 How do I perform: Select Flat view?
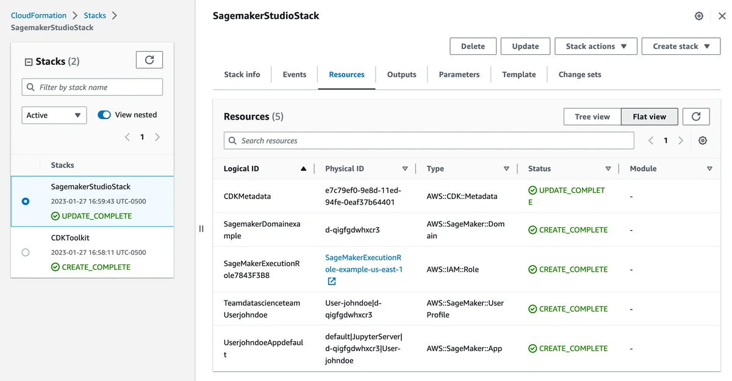pyautogui.click(x=649, y=117)
